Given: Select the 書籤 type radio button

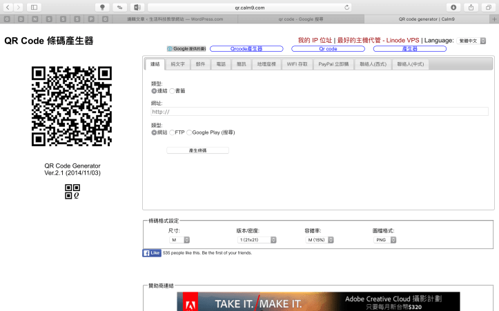Looking at the screenshot, I should coord(172,91).
